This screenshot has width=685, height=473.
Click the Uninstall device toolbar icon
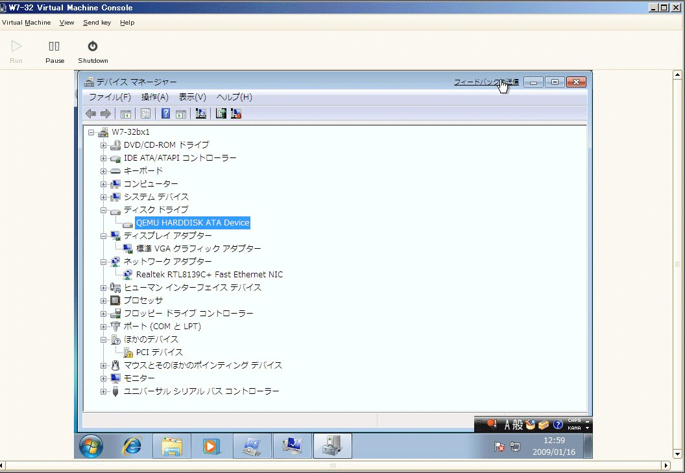coord(236,113)
